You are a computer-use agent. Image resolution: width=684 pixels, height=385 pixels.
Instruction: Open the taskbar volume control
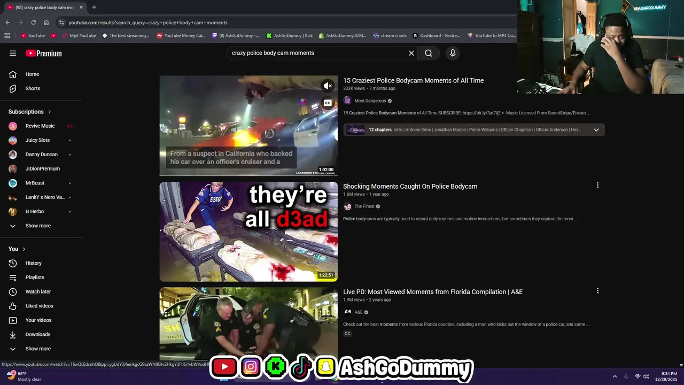pyautogui.click(x=646, y=376)
